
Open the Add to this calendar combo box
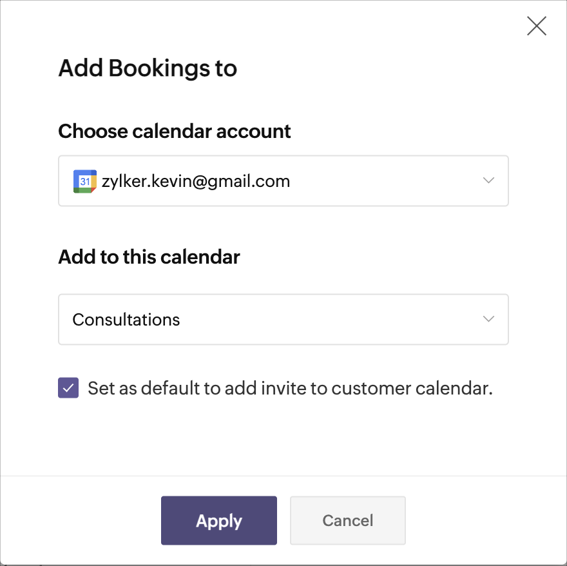(x=283, y=320)
